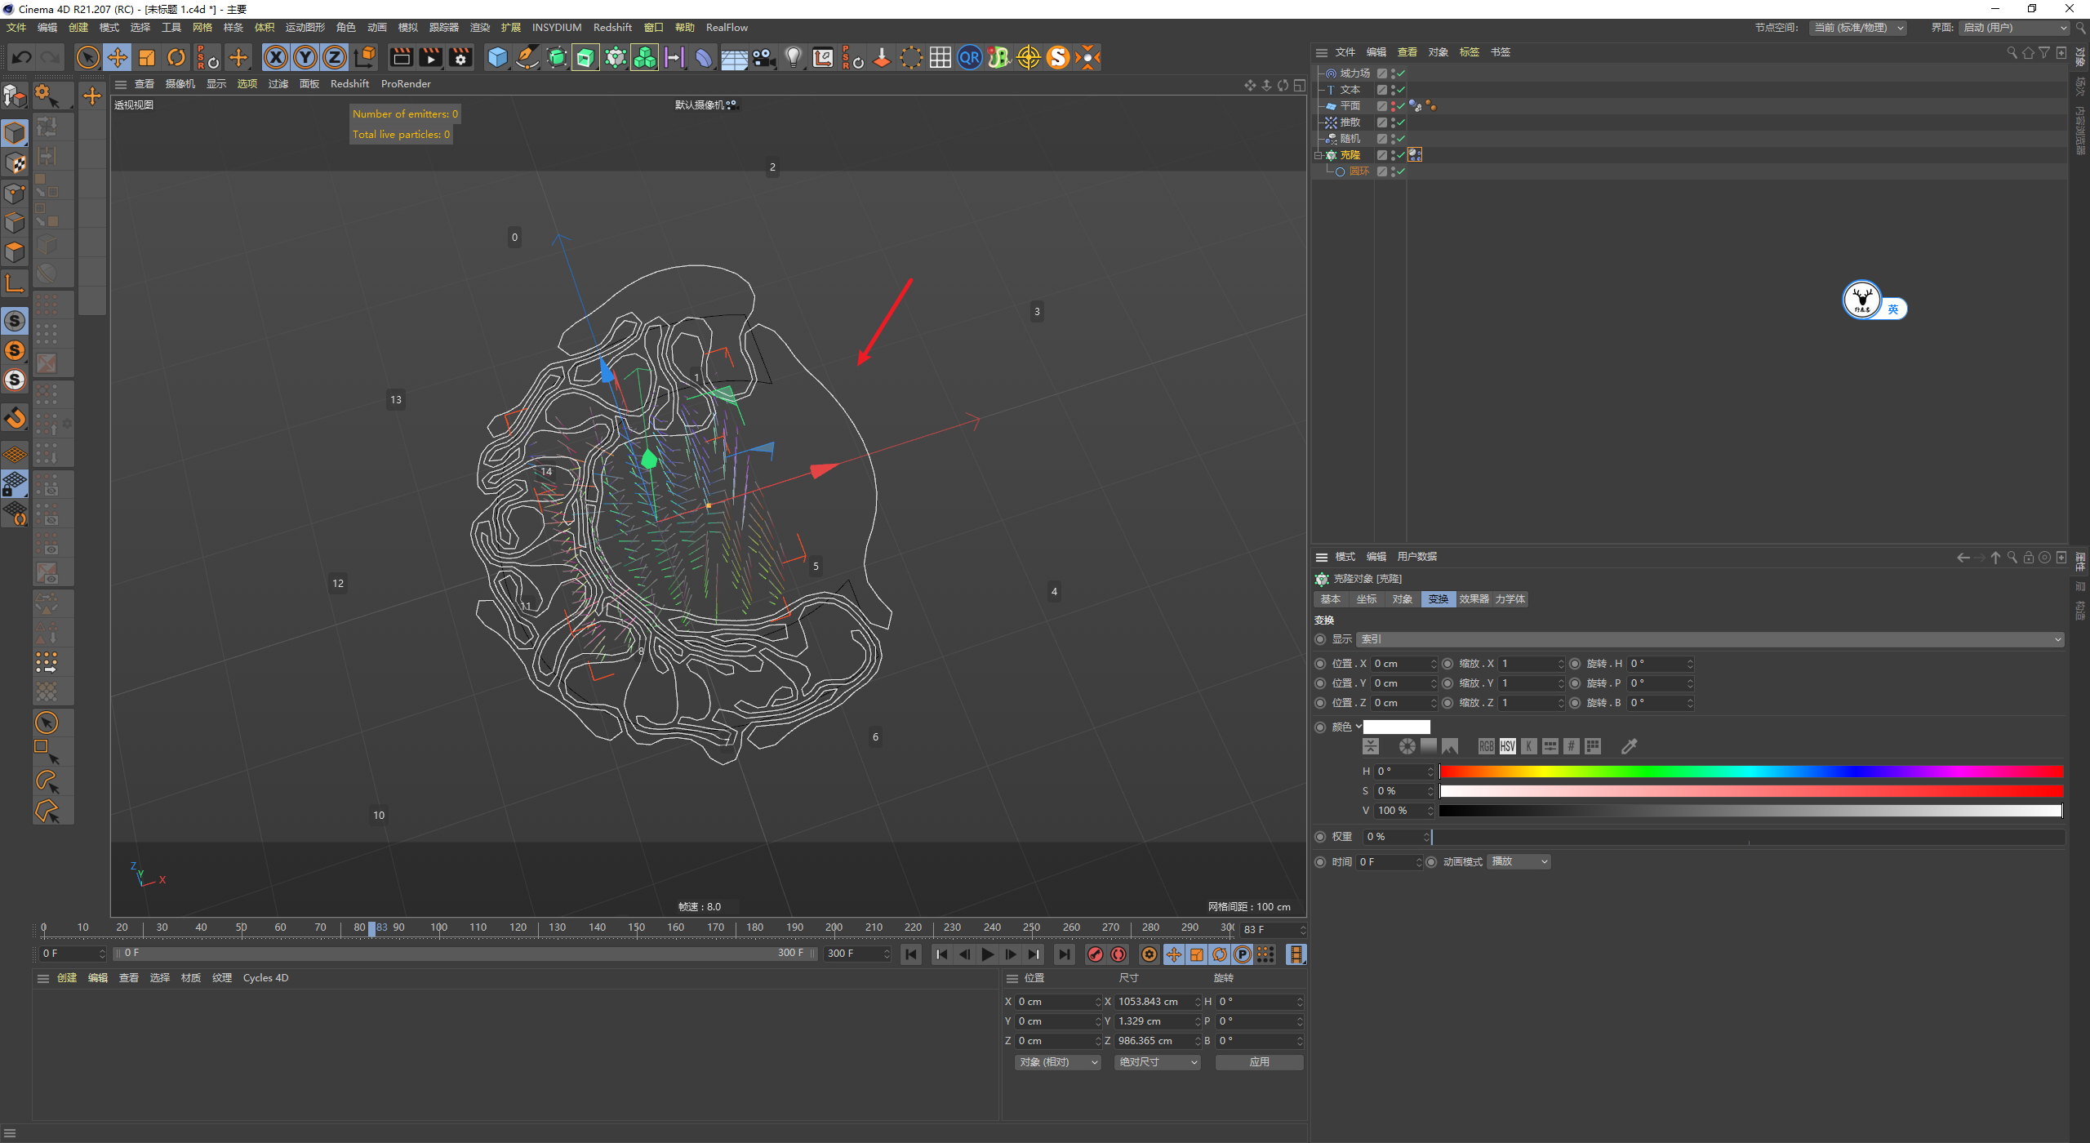Open Edit Render Settings clapperboard icon
Viewport: 2090px width, 1143px height.
click(x=460, y=57)
